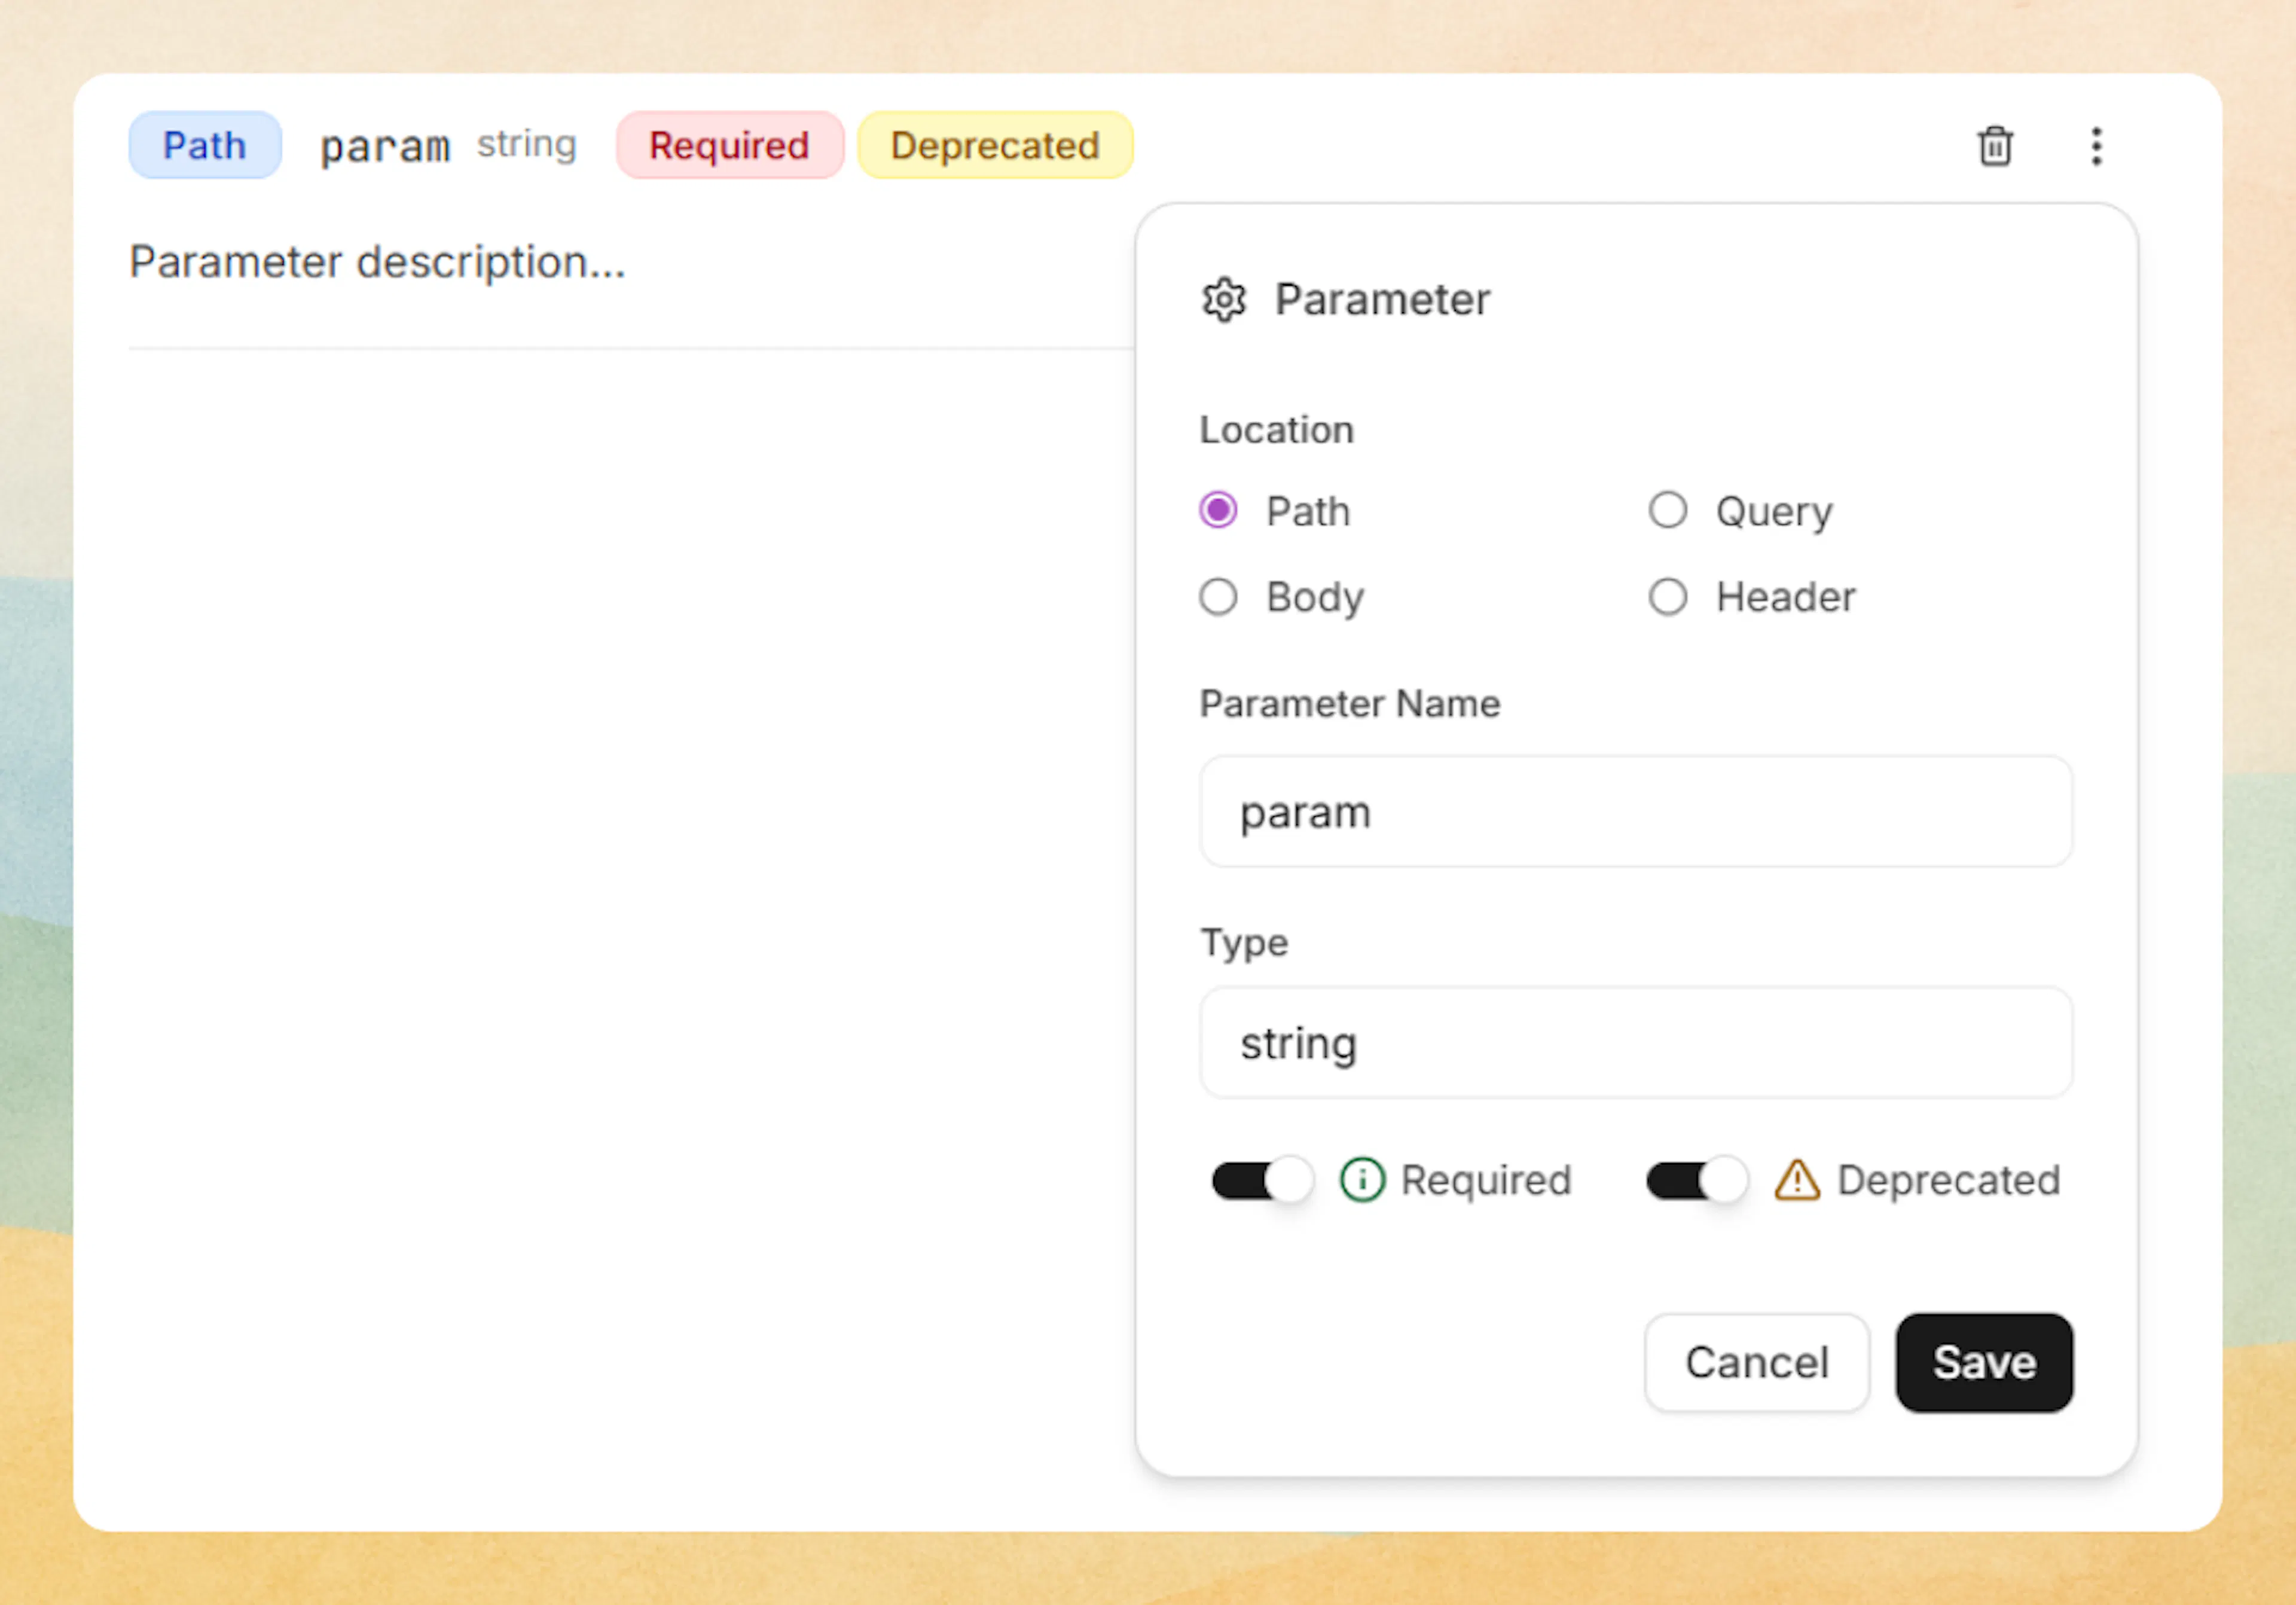Edit the Parameter description placeholder text
Viewport: 2296px width, 1605px height.
[378, 263]
